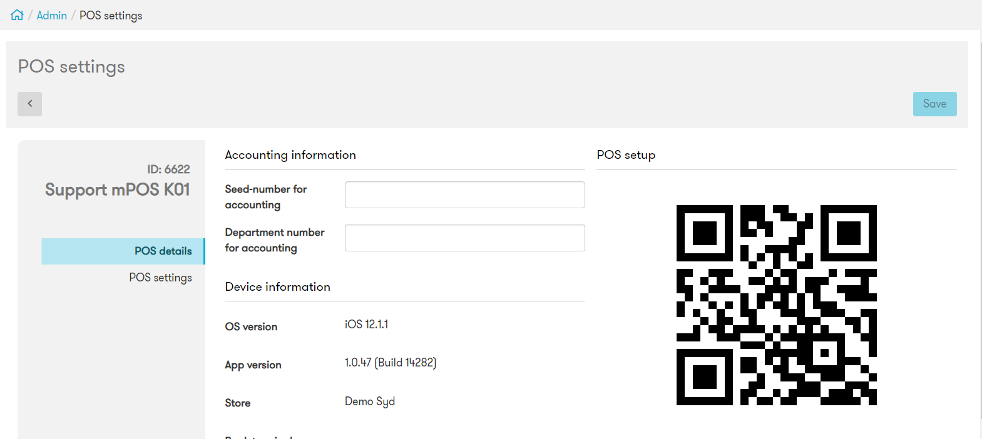982x439 pixels.
Task: Select the 'ID: 6622' text
Action: pyautogui.click(x=168, y=169)
